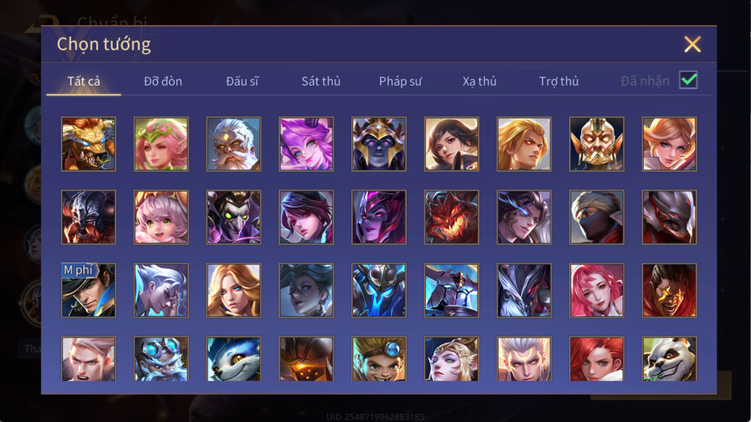Screen dimensions: 751x422
Task: Select the red lava demon hero
Action: click(452, 217)
